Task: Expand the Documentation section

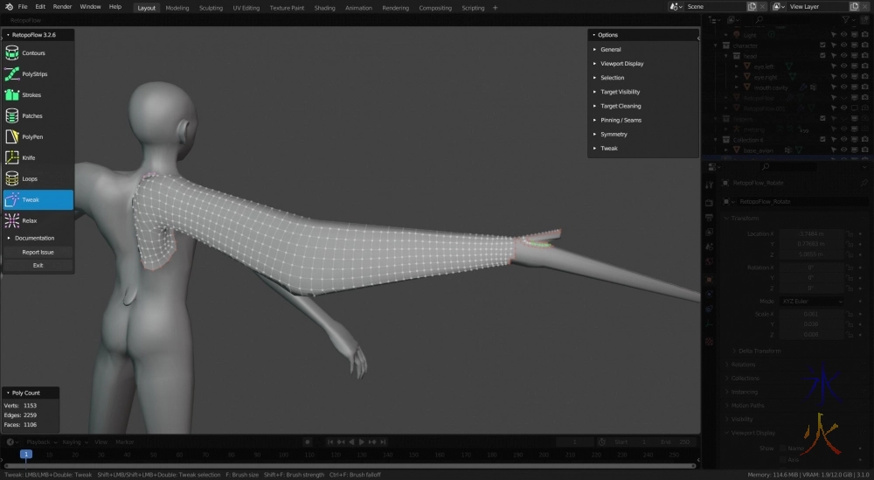Action: (34, 238)
